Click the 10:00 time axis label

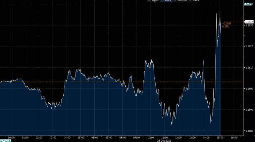(150, 138)
